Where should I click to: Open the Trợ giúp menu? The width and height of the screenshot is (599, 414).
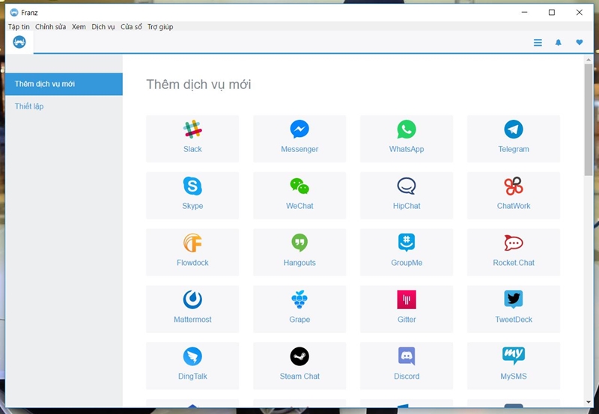click(x=160, y=27)
